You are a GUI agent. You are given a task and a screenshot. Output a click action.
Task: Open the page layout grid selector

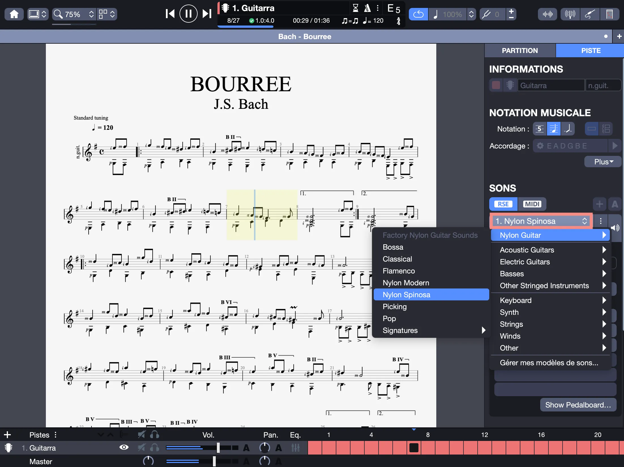pyautogui.click(x=107, y=14)
